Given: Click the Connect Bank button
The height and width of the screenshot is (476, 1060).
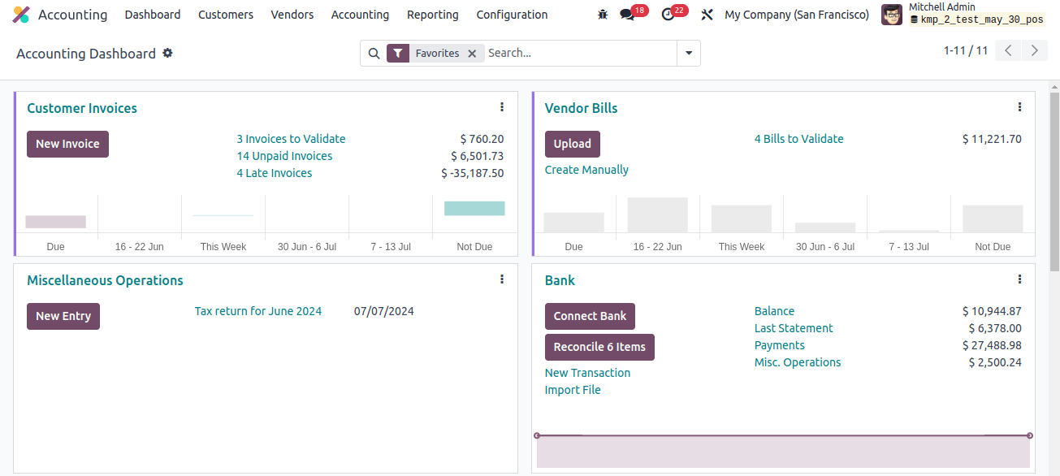Looking at the screenshot, I should coord(591,316).
